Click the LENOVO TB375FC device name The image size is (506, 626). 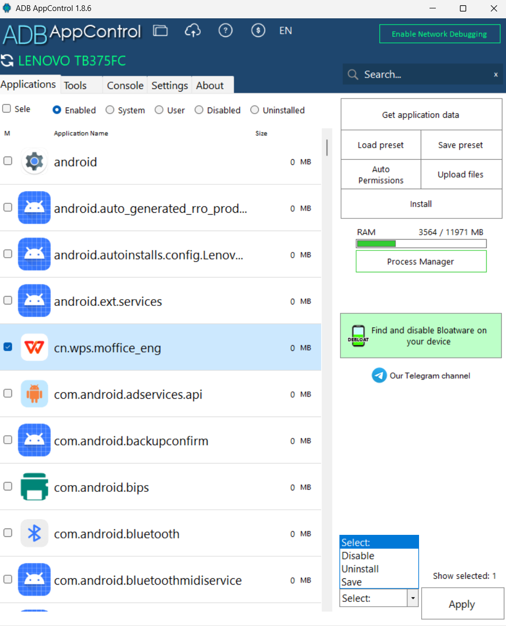pos(72,61)
